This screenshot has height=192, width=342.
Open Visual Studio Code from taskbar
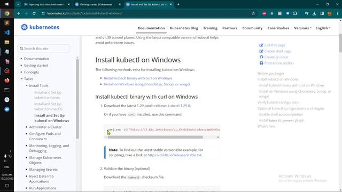click(x=7, y=33)
